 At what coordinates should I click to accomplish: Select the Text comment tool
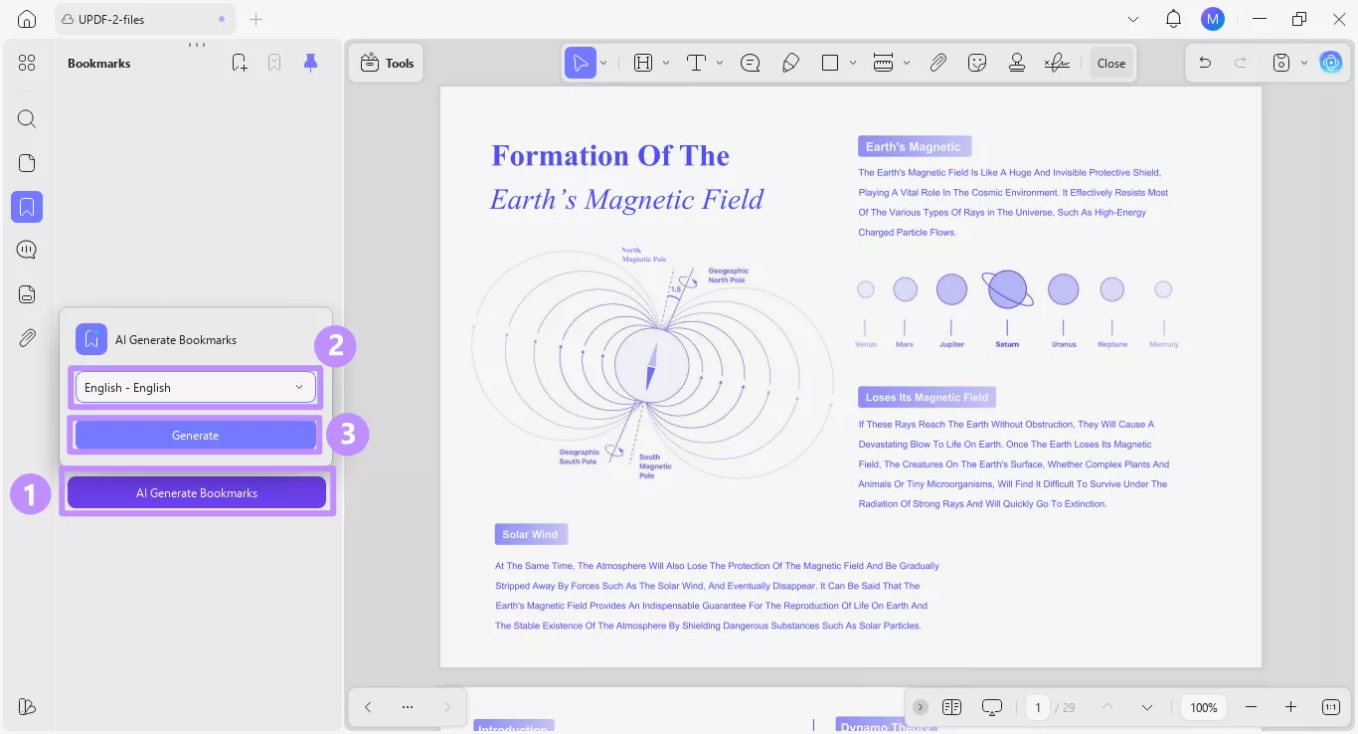[696, 63]
